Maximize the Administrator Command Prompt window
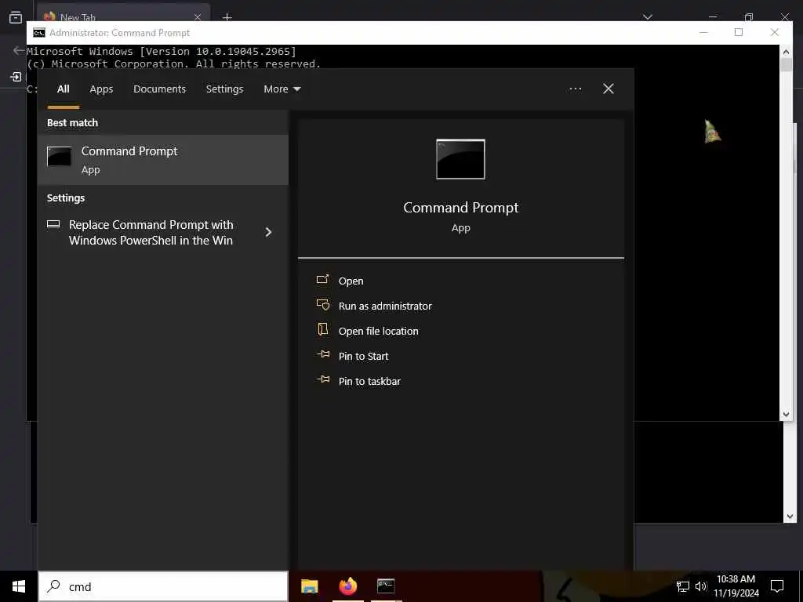Viewport: 803px width, 602px height. click(739, 32)
